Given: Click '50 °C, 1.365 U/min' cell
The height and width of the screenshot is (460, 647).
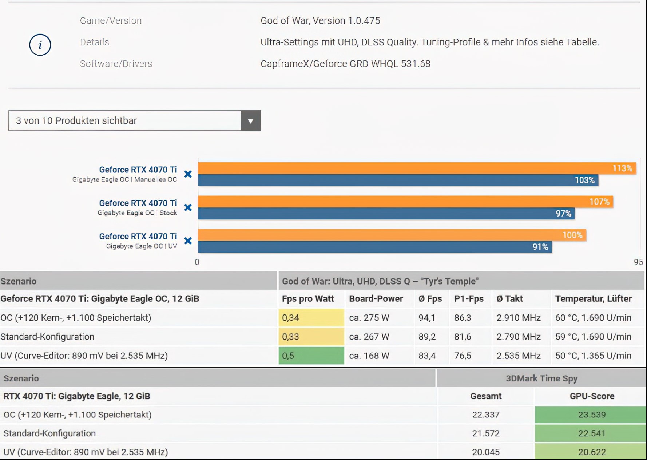Looking at the screenshot, I should coord(593,356).
